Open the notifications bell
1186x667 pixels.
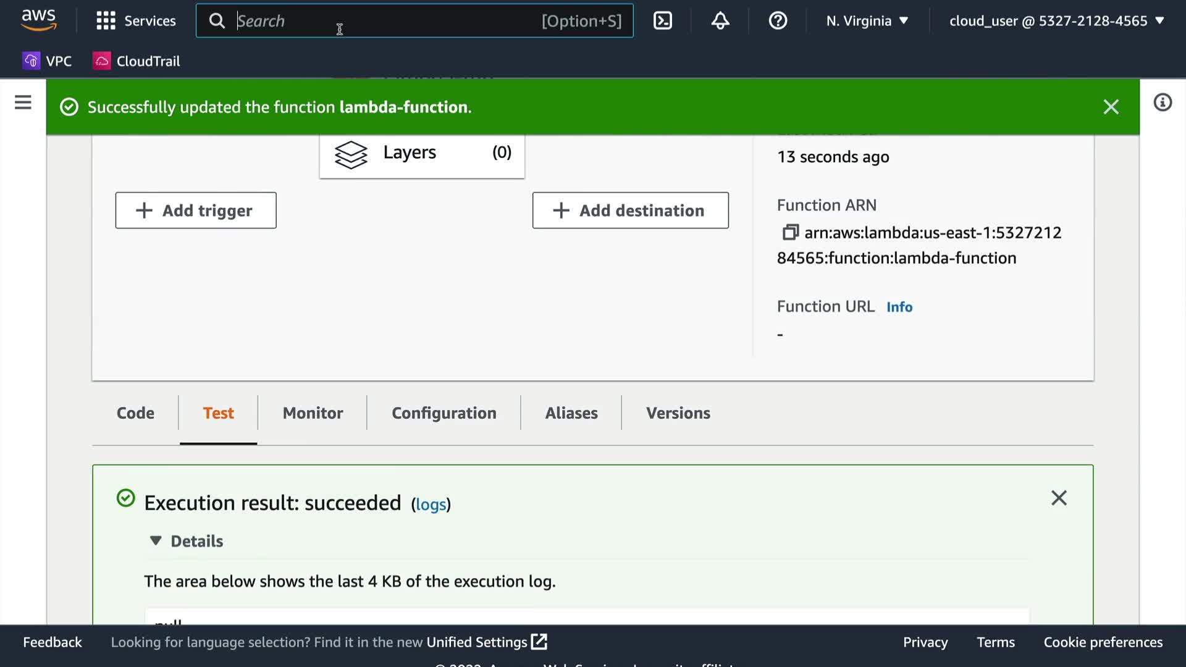click(720, 20)
